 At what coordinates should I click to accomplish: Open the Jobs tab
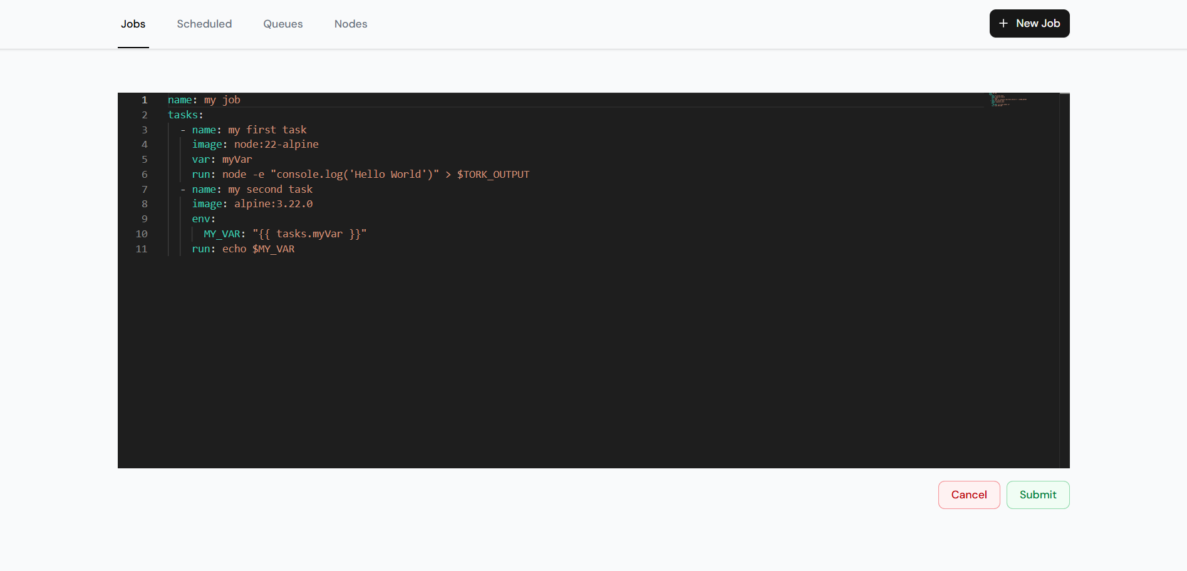coord(133,24)
